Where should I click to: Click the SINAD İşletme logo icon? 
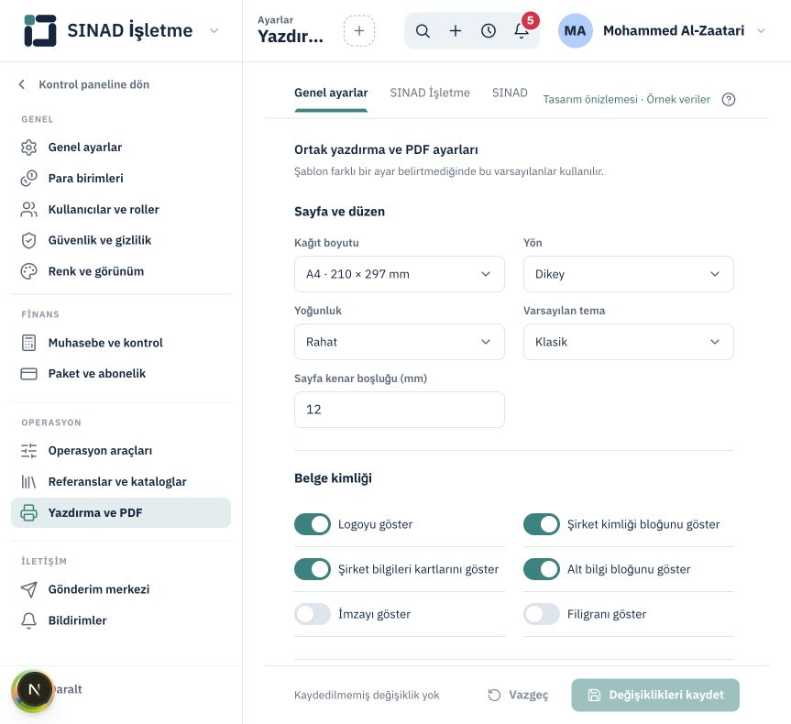pyautogui.click(x=39, y=31)
